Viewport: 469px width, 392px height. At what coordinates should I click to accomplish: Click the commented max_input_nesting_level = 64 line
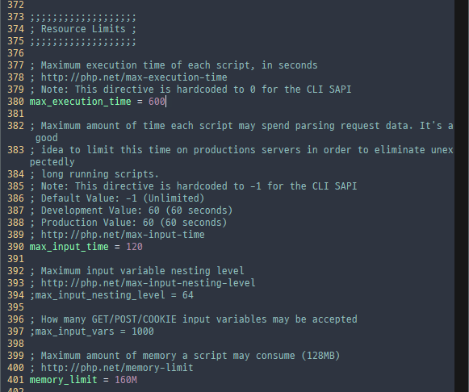click(x=111, y=295)
